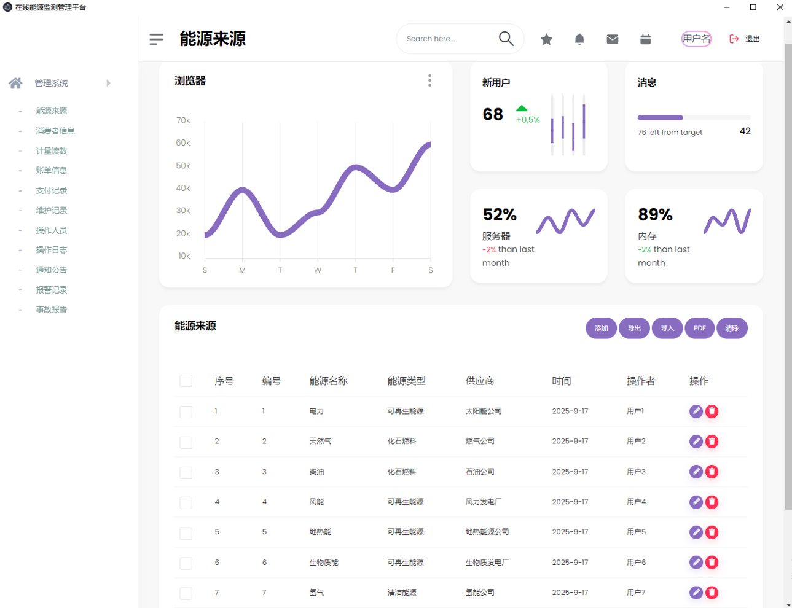Open the mail envelope icon
The image size is (792, 608).
pyautogui.click(x=613, y=39)
